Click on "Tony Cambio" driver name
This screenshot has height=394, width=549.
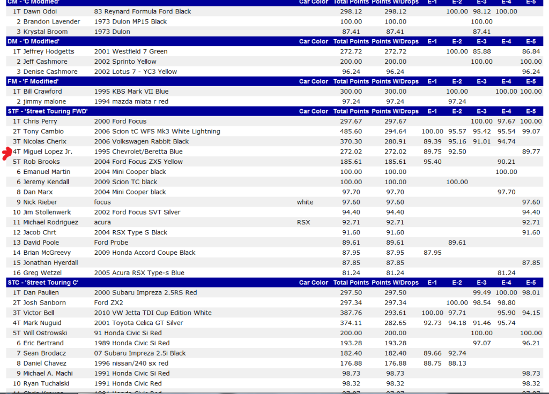point(43,132)
